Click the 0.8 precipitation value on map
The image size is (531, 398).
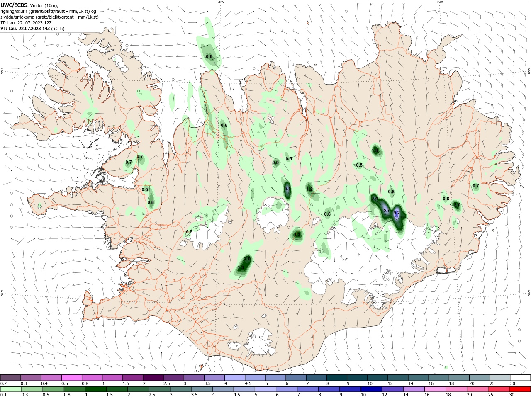[151, 202]
